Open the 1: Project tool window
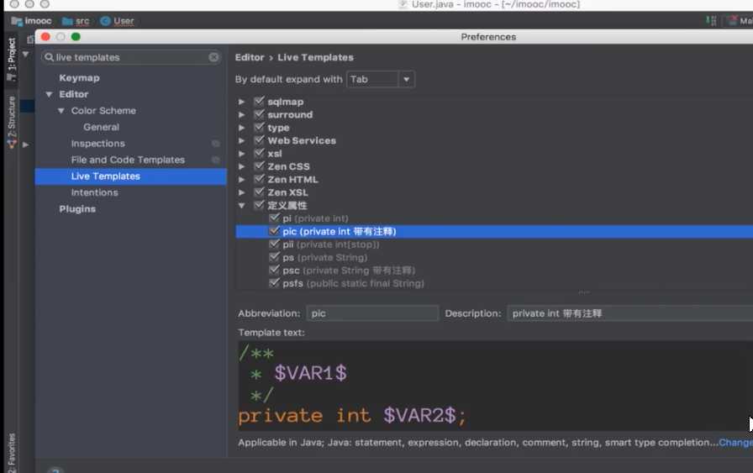This screenshot has height=473, width=753. pyautogui.click(x=12, y=60)
